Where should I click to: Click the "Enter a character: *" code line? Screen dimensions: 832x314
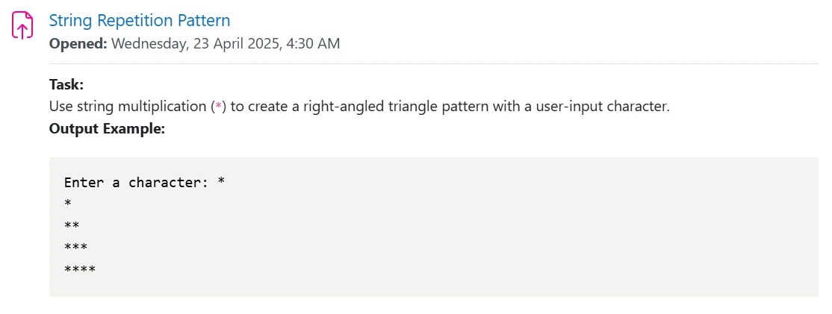click(145, 183)
